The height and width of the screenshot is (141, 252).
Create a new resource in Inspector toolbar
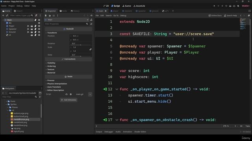[x=46, y=16]
